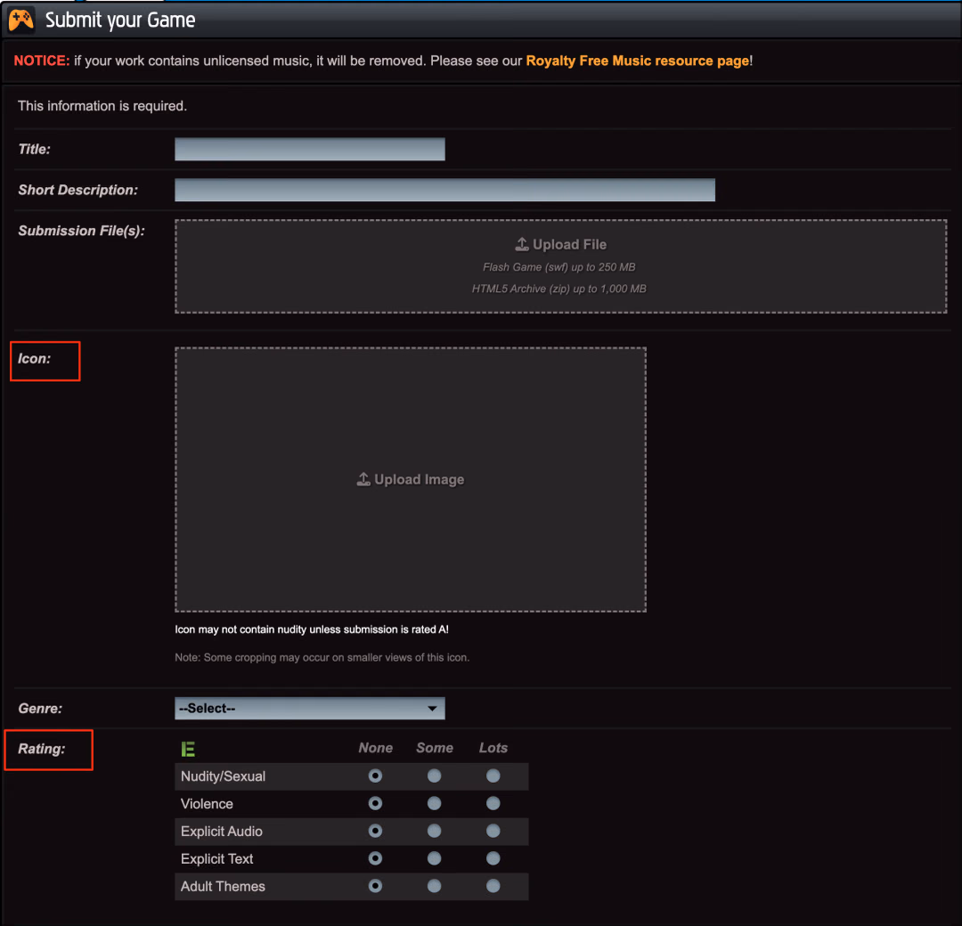
Task: Click the icon nudity warning text
Action: pos(312,630)
